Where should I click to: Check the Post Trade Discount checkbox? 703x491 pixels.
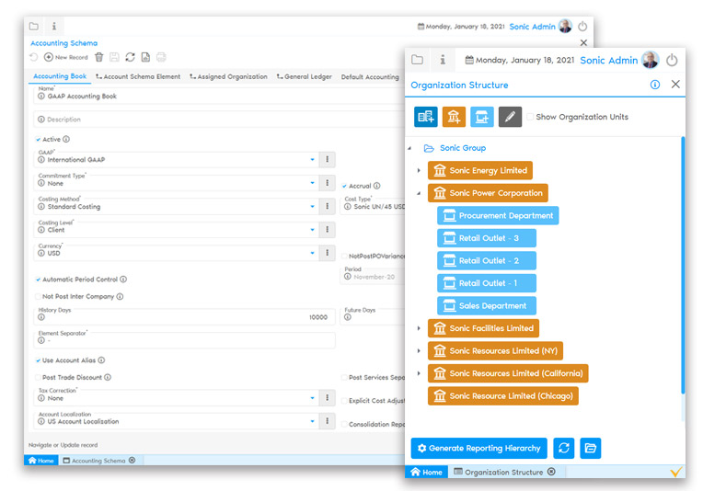pos(38,377)
